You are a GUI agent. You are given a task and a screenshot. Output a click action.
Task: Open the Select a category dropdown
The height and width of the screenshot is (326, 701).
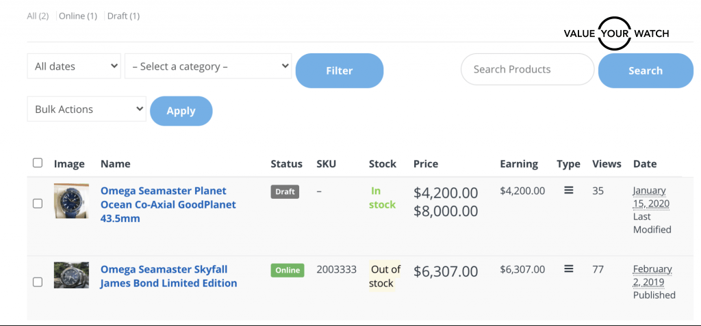pyautogui.click(x=208, y=67)
